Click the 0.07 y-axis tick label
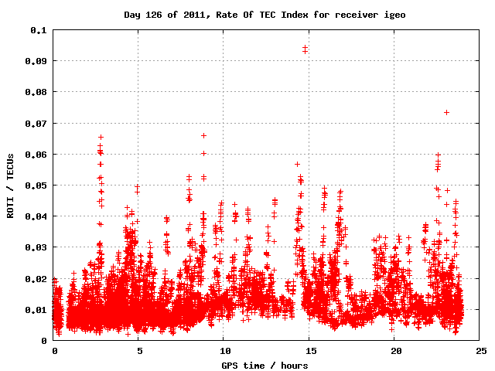Screen dimensions: 495x371 point(36,123)
